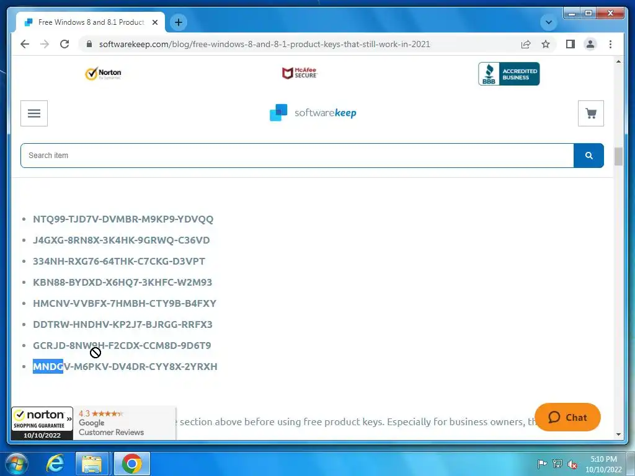Open the Chrome side panel
This screenshot has width=635, height=476.
tap(571, 44)
